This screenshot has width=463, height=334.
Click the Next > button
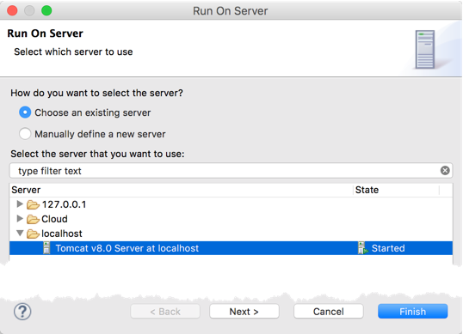[x=244, y=312]
